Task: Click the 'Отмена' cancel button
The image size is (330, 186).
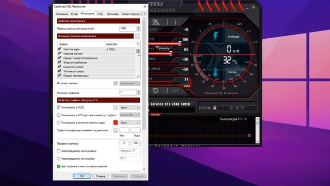Action: click(x=101, y=176)
